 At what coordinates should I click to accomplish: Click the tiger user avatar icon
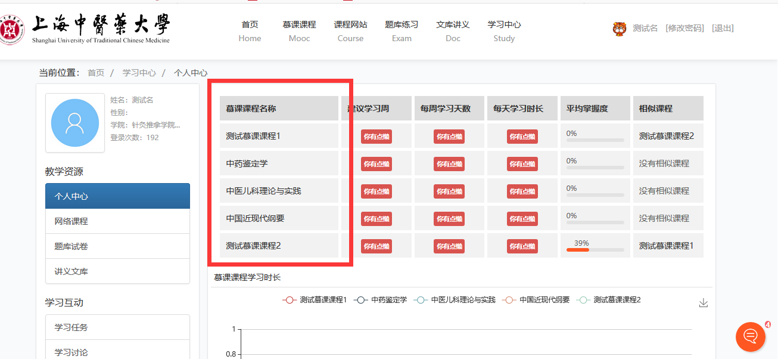[x=620, y=29]
